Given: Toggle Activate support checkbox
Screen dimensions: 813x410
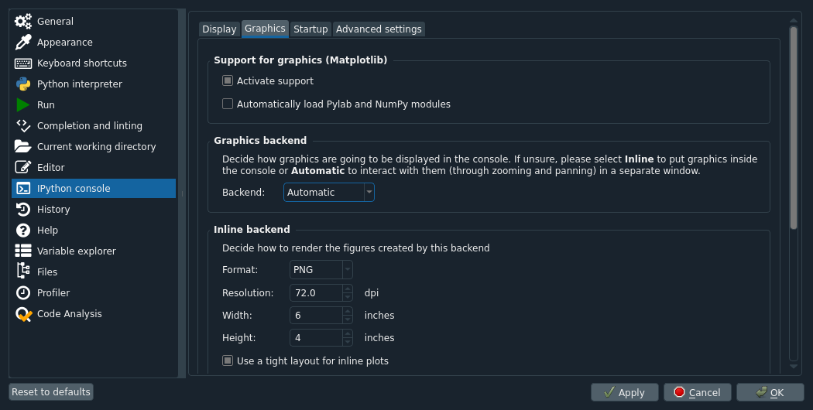Looking at the screenshot, I should point(228,81).
